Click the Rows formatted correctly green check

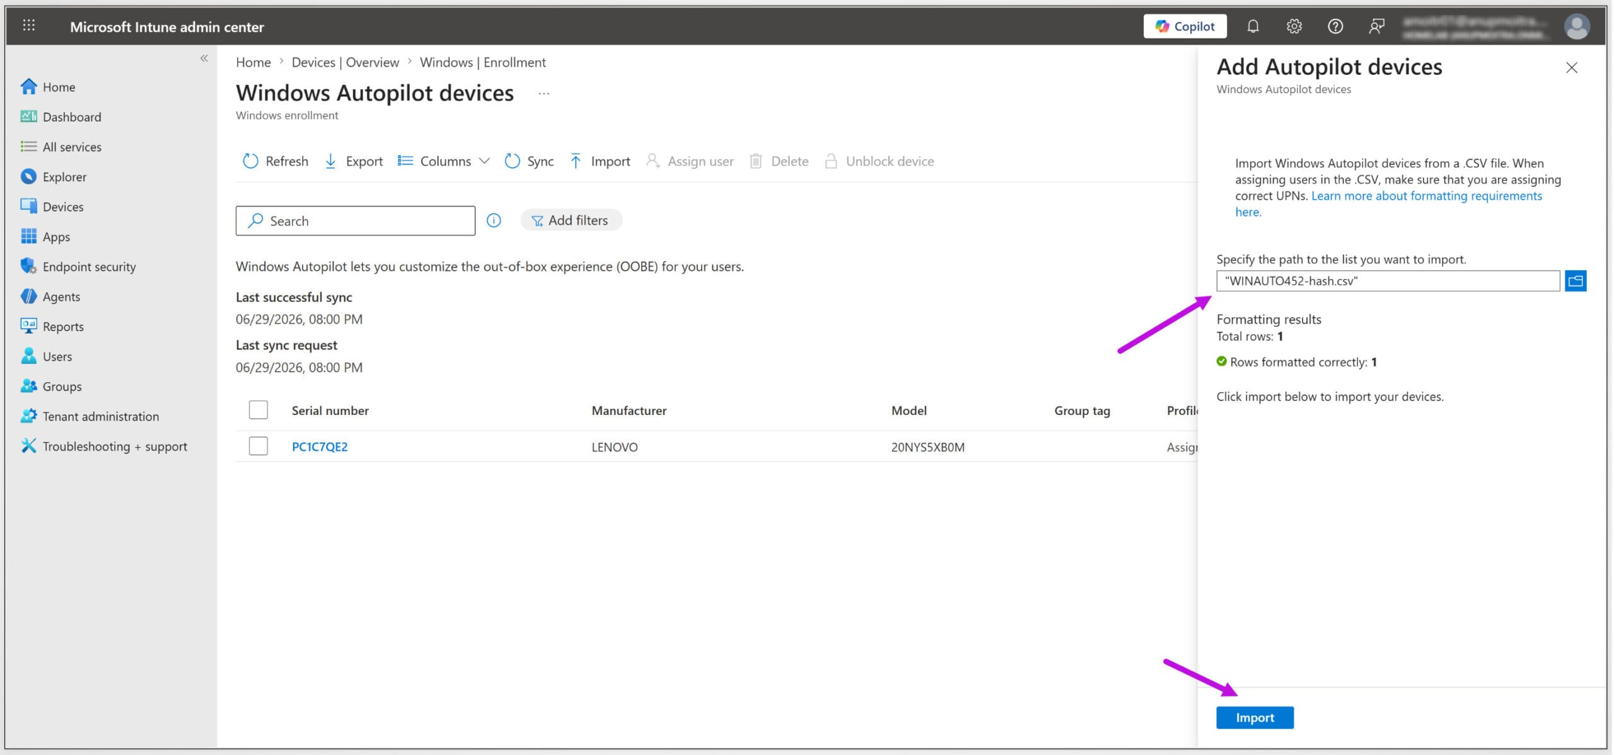pos(1221,361)
